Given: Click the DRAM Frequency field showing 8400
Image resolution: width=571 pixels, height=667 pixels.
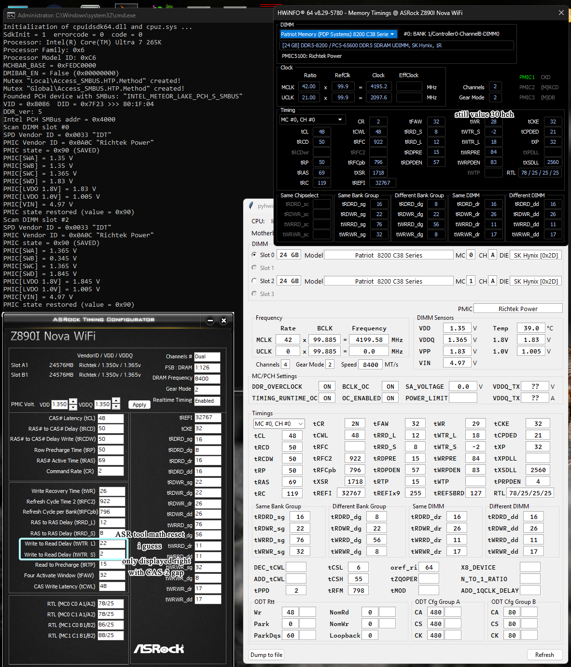Looking at the screenshot, I should point(207,379).
